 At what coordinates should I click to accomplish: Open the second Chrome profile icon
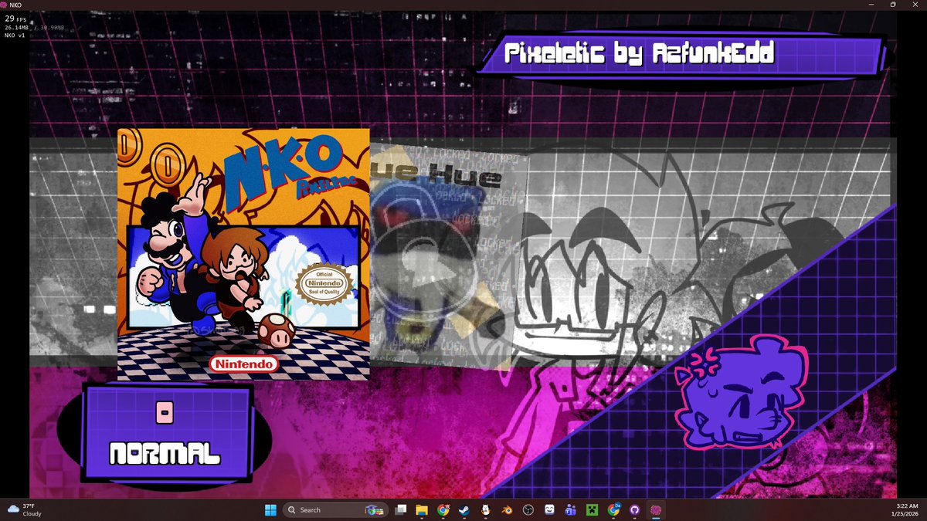point(613,510)
